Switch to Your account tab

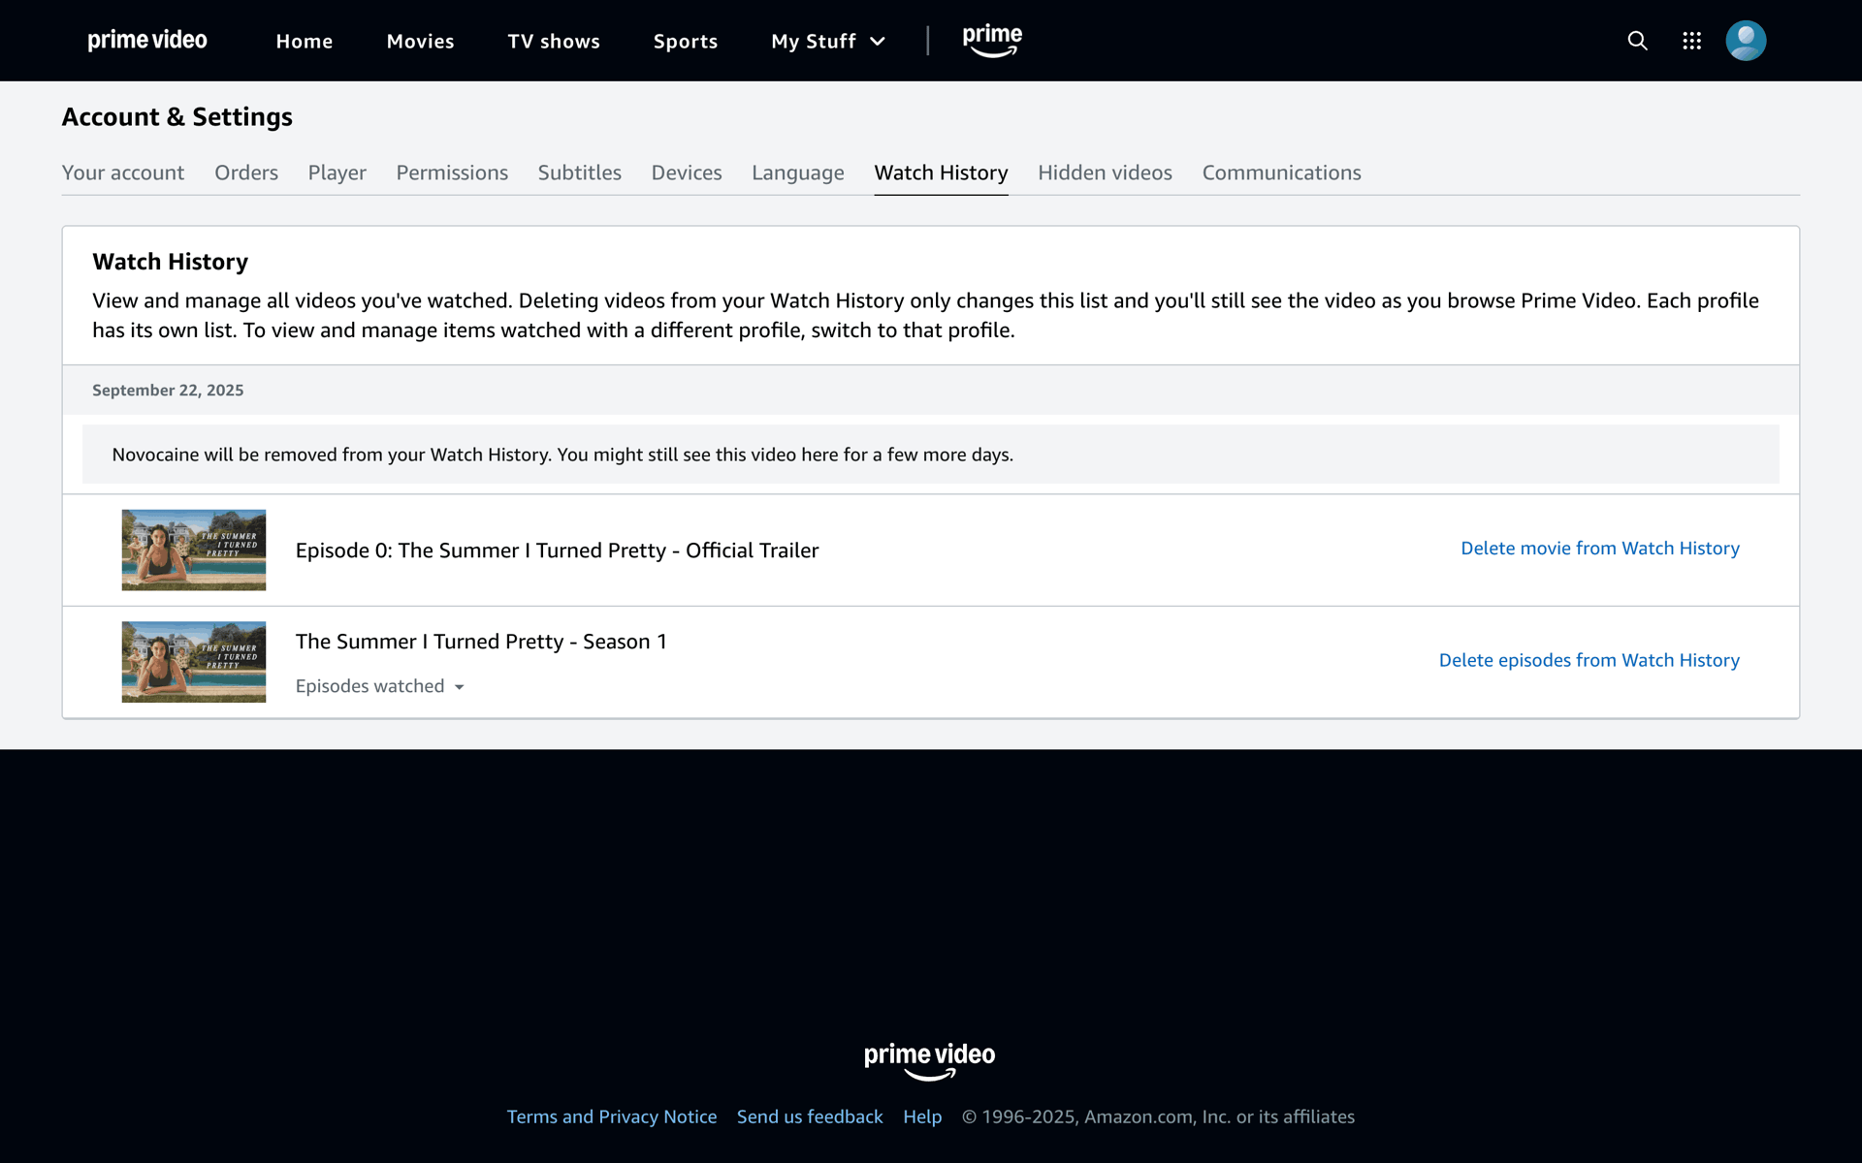123,173
